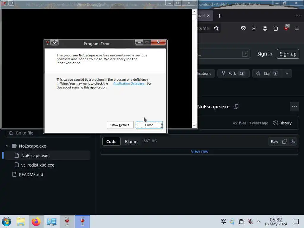Click the diamond icon in Wine Debugger title bar
Viewport: 304px width, 228px height.
click(12, 3)
